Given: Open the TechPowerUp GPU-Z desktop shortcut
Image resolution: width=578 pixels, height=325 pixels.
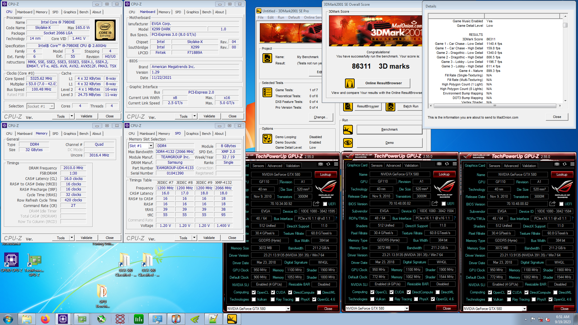Looking at the screenshot, I should (x=34, y=265).
